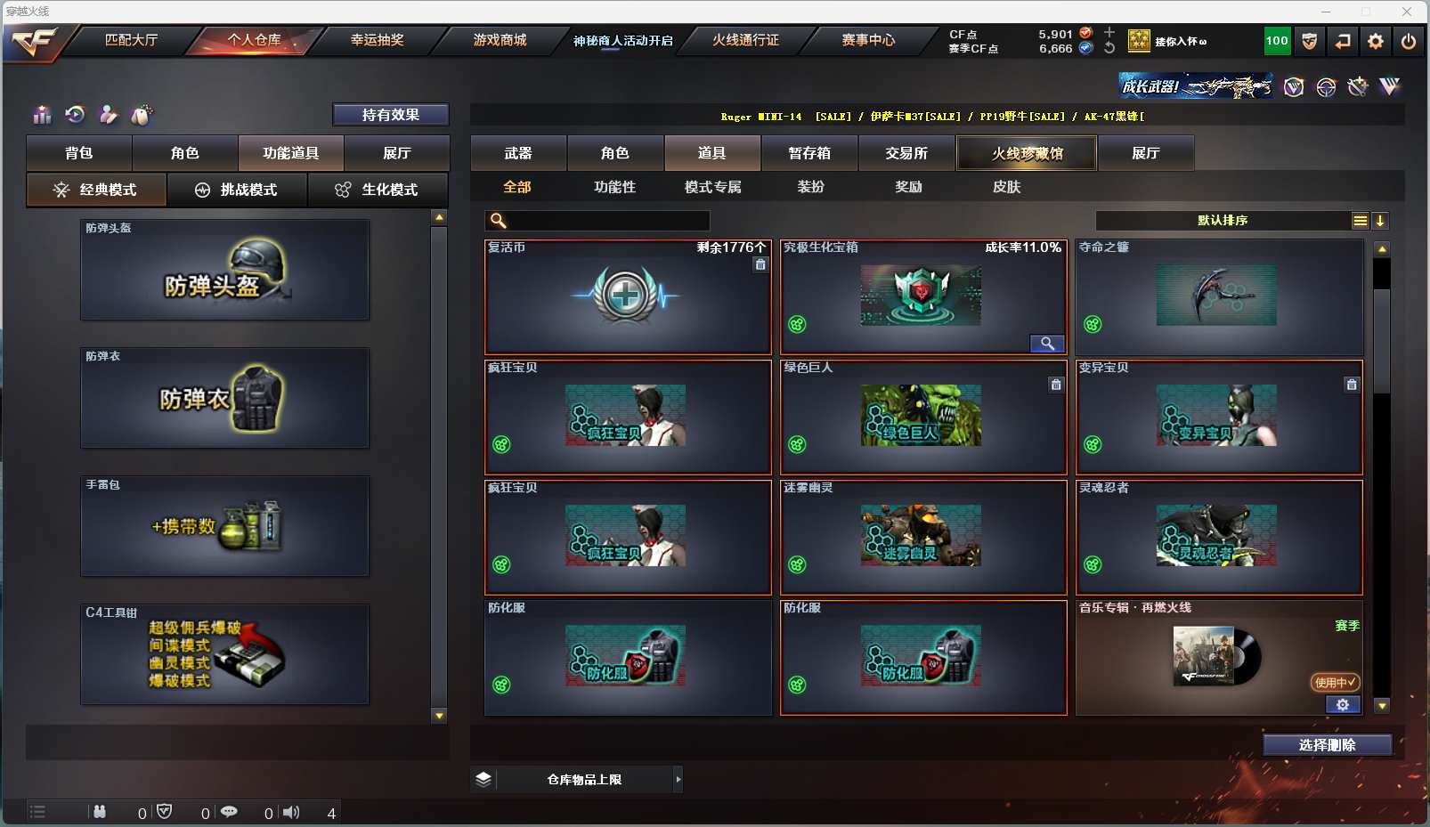Open the 默认排序 sort dropdown
This screenshot has width=1430, height=827.
coord(1223,221)
